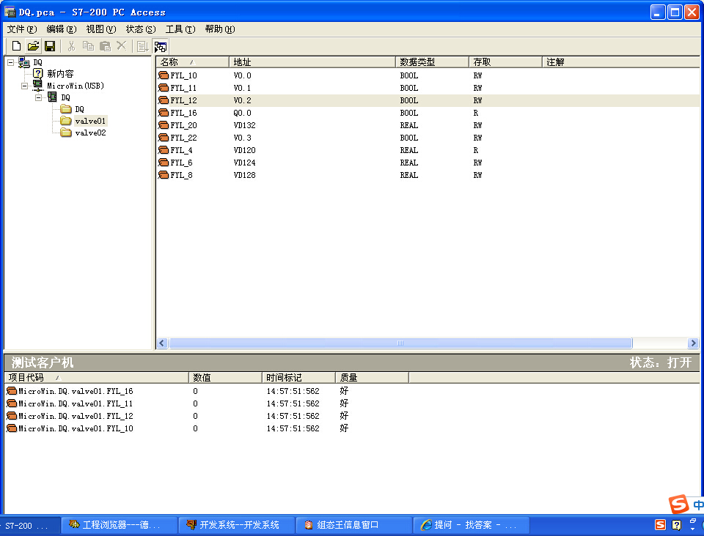This screenshot has width=704, height=536.
Task: Open the 视图(V) menu
Action: [101, 29]
